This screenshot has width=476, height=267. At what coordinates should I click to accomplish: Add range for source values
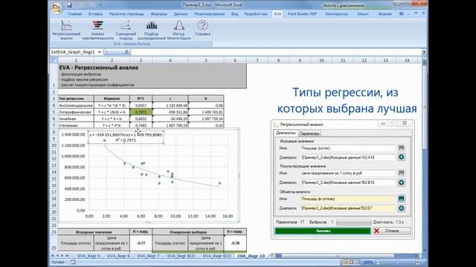coord(402,157)
